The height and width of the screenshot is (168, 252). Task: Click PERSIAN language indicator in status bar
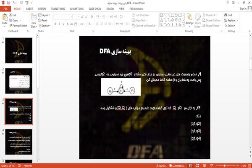(28, 166)
